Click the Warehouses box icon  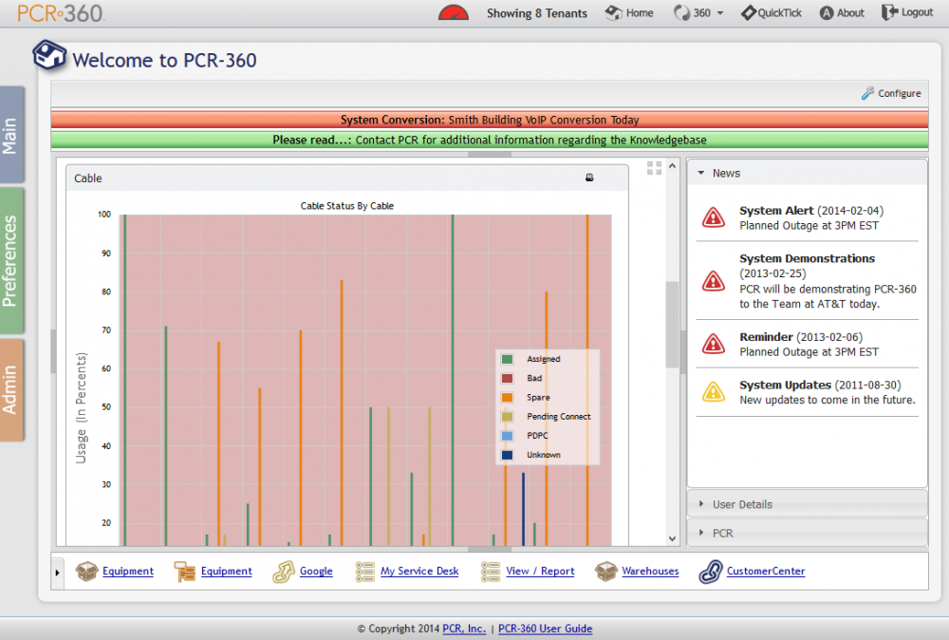[x=605, y=571]
